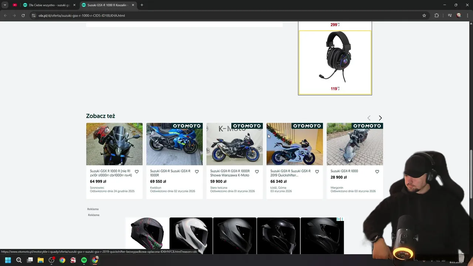
Task: Save the Suzuki GSX R 1000 R Sosnowiec listing with heart
Action: coord(137,171)
